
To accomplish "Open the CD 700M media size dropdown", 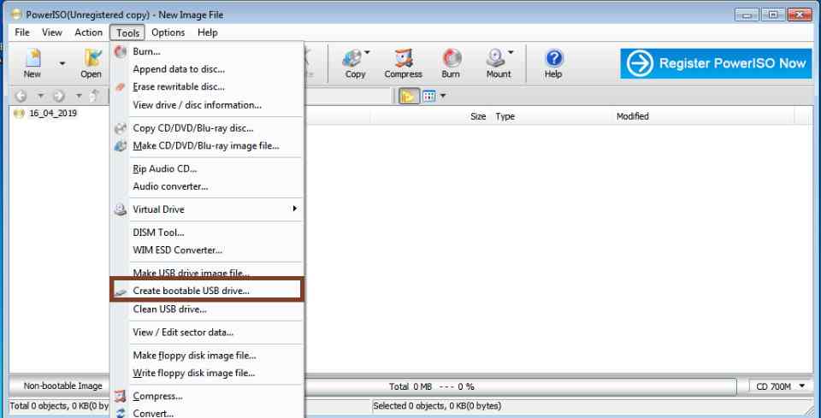I will tap(780, 386).
